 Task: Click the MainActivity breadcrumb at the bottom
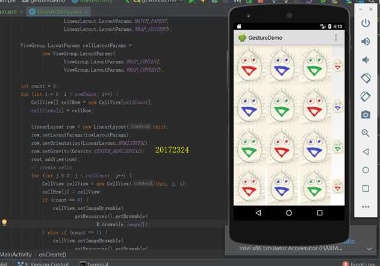point(16,255)
